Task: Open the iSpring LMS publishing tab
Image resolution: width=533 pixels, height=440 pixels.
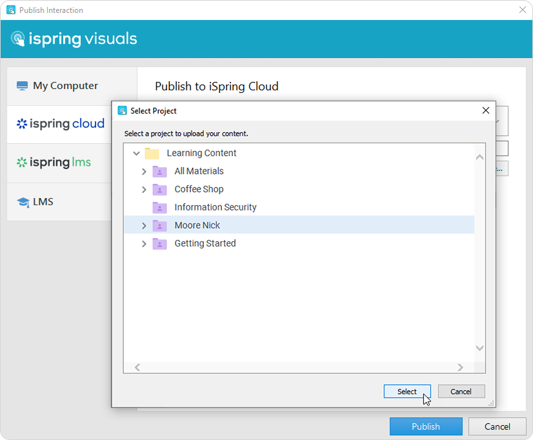Action: tap(61, 163)
